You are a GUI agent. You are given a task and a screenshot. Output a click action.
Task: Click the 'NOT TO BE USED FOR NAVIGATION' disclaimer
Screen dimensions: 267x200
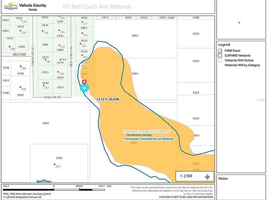186,197
